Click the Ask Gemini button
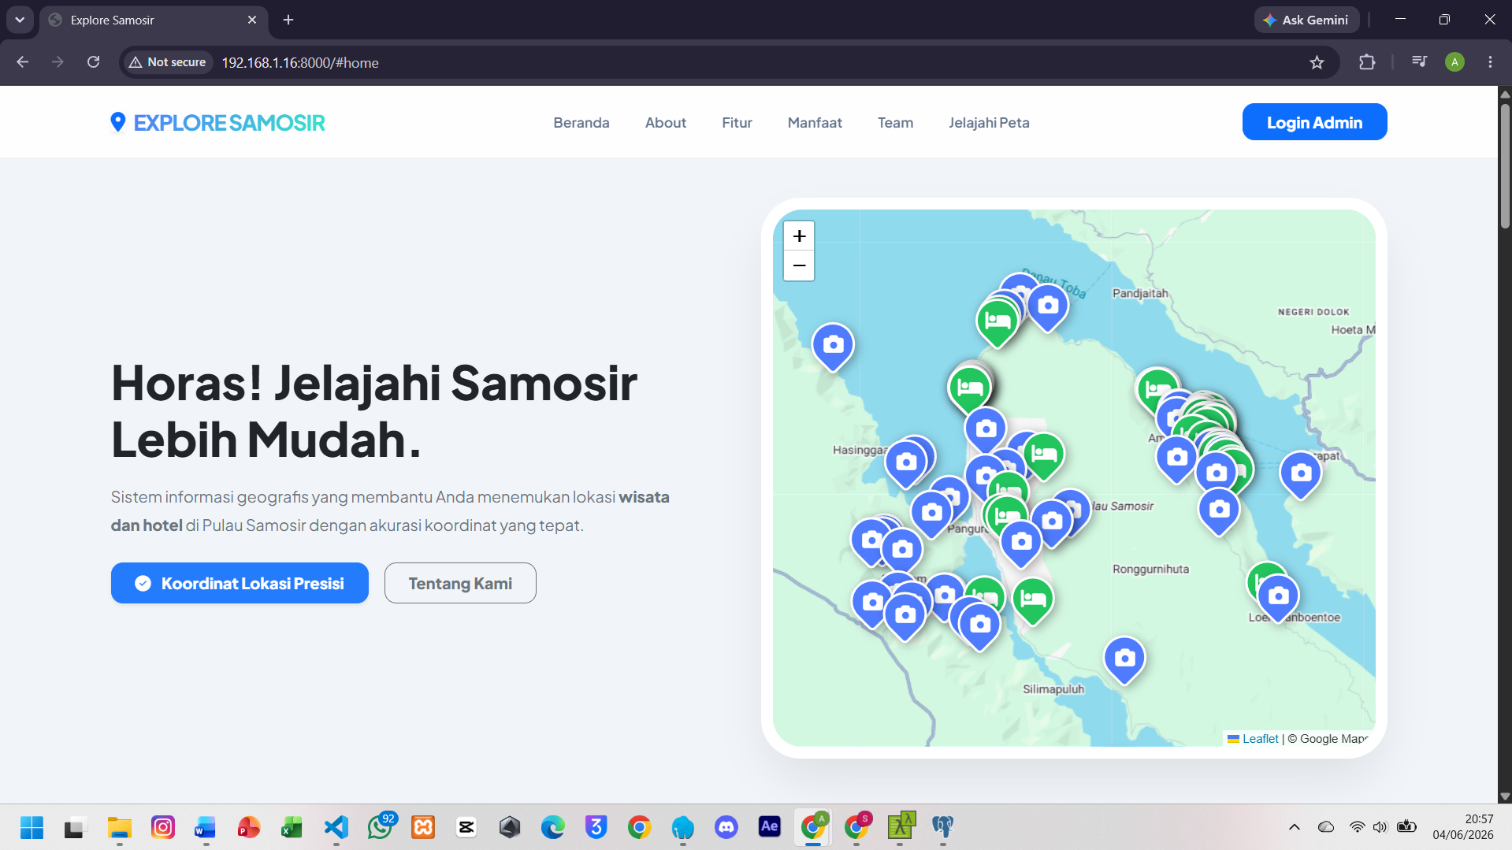The image size is (1512, 850). [x=1306, y=20]
